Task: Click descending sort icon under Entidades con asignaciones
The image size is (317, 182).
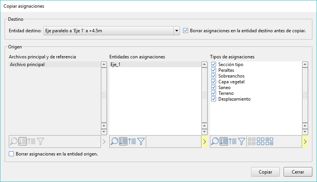Action: [x=123, y=141]
